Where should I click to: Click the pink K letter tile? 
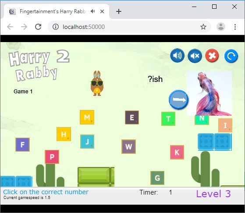click(177, 152)
